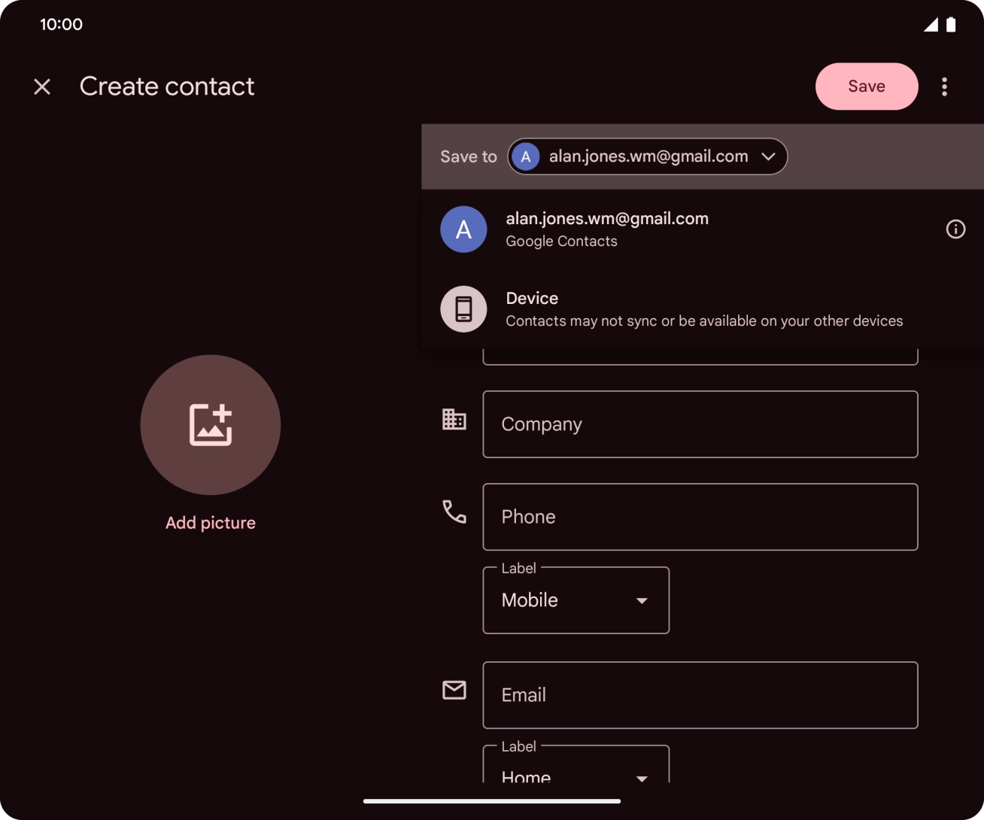Select the Google Contacts account option

607,229
